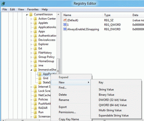Expand the Applets tree node
Screen dimensions: 144x121
pyautogui.click(x=31, y=23)
